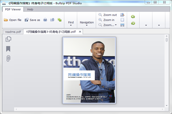
Task: Open the Help ribbon tab
Action: [x=30, y=9]
